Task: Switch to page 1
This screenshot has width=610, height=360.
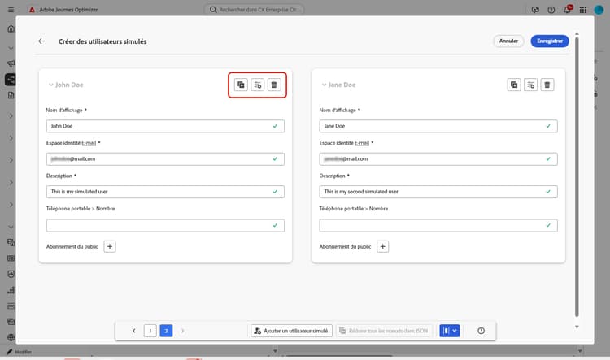Action: 150,331
